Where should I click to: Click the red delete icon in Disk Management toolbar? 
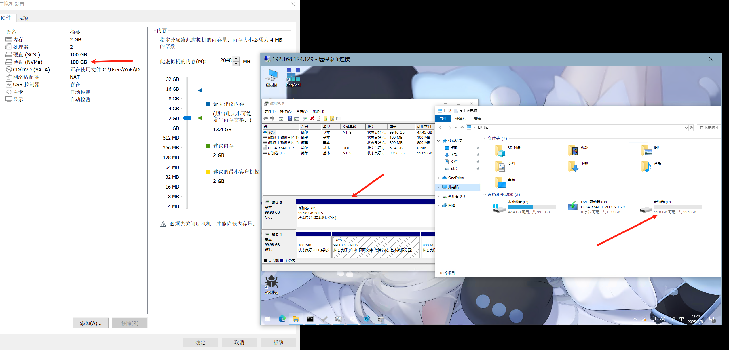312,118
